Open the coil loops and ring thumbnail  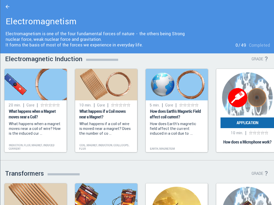point(106,85)
